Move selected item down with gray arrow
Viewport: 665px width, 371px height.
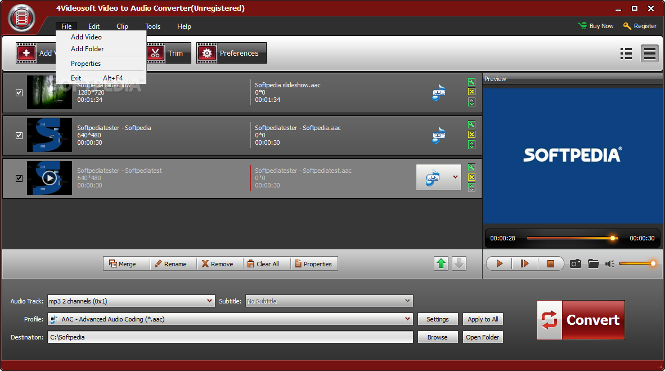(x=459, y=263)
